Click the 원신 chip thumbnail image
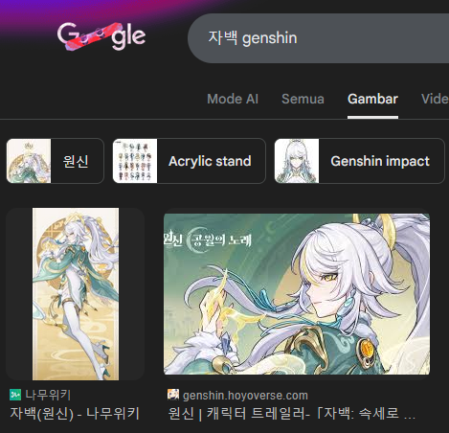This screenshot has height=433, width=449. [29, 161]
